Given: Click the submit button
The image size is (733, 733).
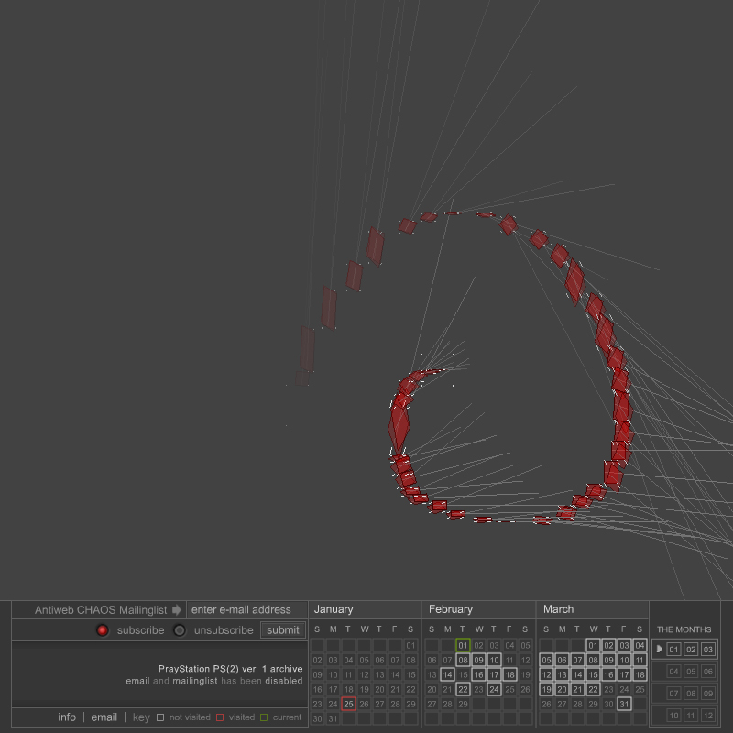Looking at the screenshot, I should pyautogui.click(x=283, y=630).
